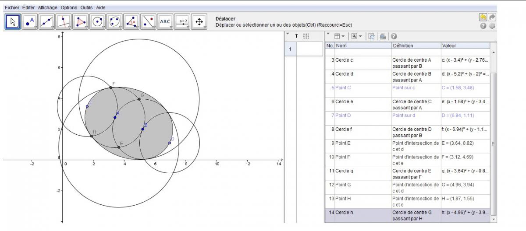Image resolution: width=526 pixels, height=231 pixels.
Task: Click the bold T text icon
Action: 296,36
